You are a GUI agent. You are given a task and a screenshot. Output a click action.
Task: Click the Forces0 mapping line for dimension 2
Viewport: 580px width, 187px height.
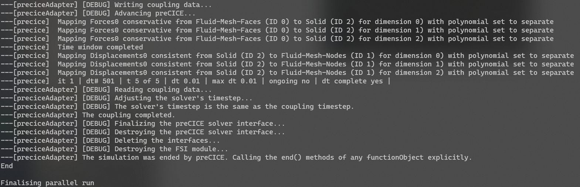(x=277, y=39)
